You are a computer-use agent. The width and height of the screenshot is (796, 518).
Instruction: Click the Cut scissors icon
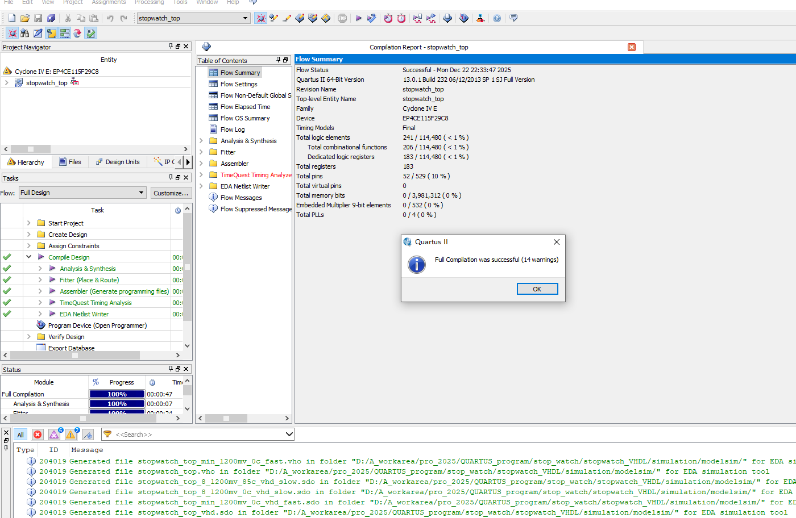(x=68, y=18)
